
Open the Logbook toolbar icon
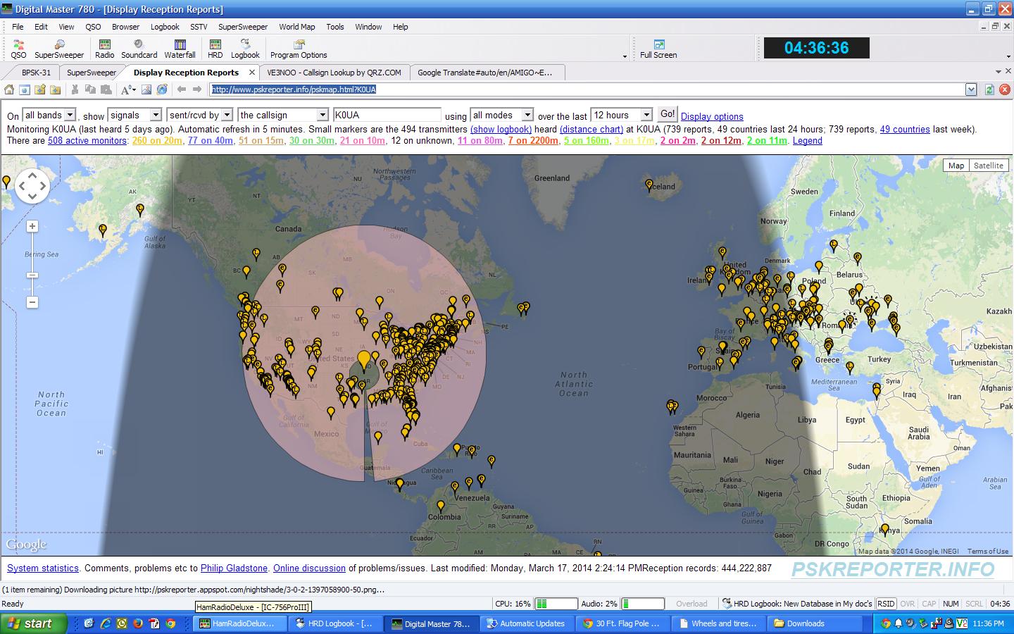click(245, 49)
